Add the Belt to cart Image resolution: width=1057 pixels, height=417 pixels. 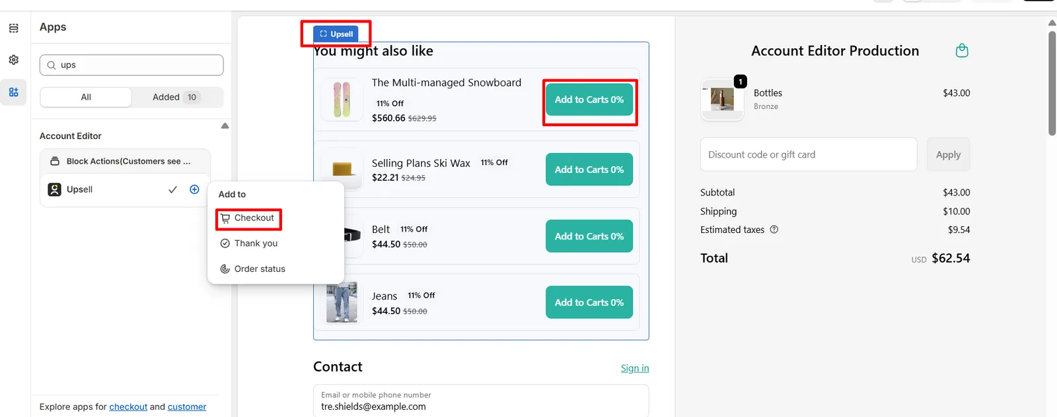(x=589, y=236)
